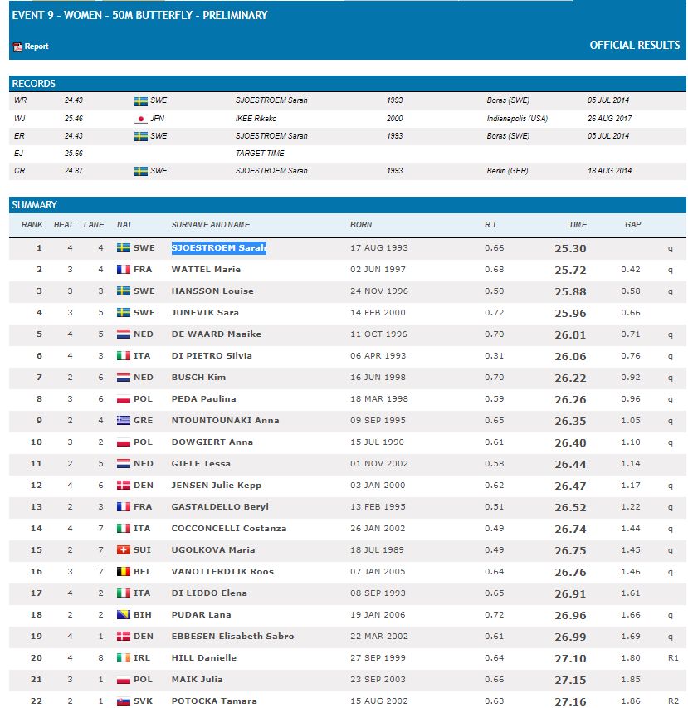688x708 pixels.
Task: Click the Swiss flag next to Ugolkova Maria
Action: pos(123,550)
